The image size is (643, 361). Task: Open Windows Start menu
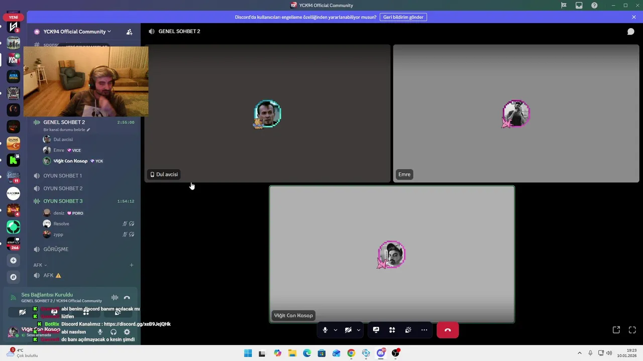[248, 353]
